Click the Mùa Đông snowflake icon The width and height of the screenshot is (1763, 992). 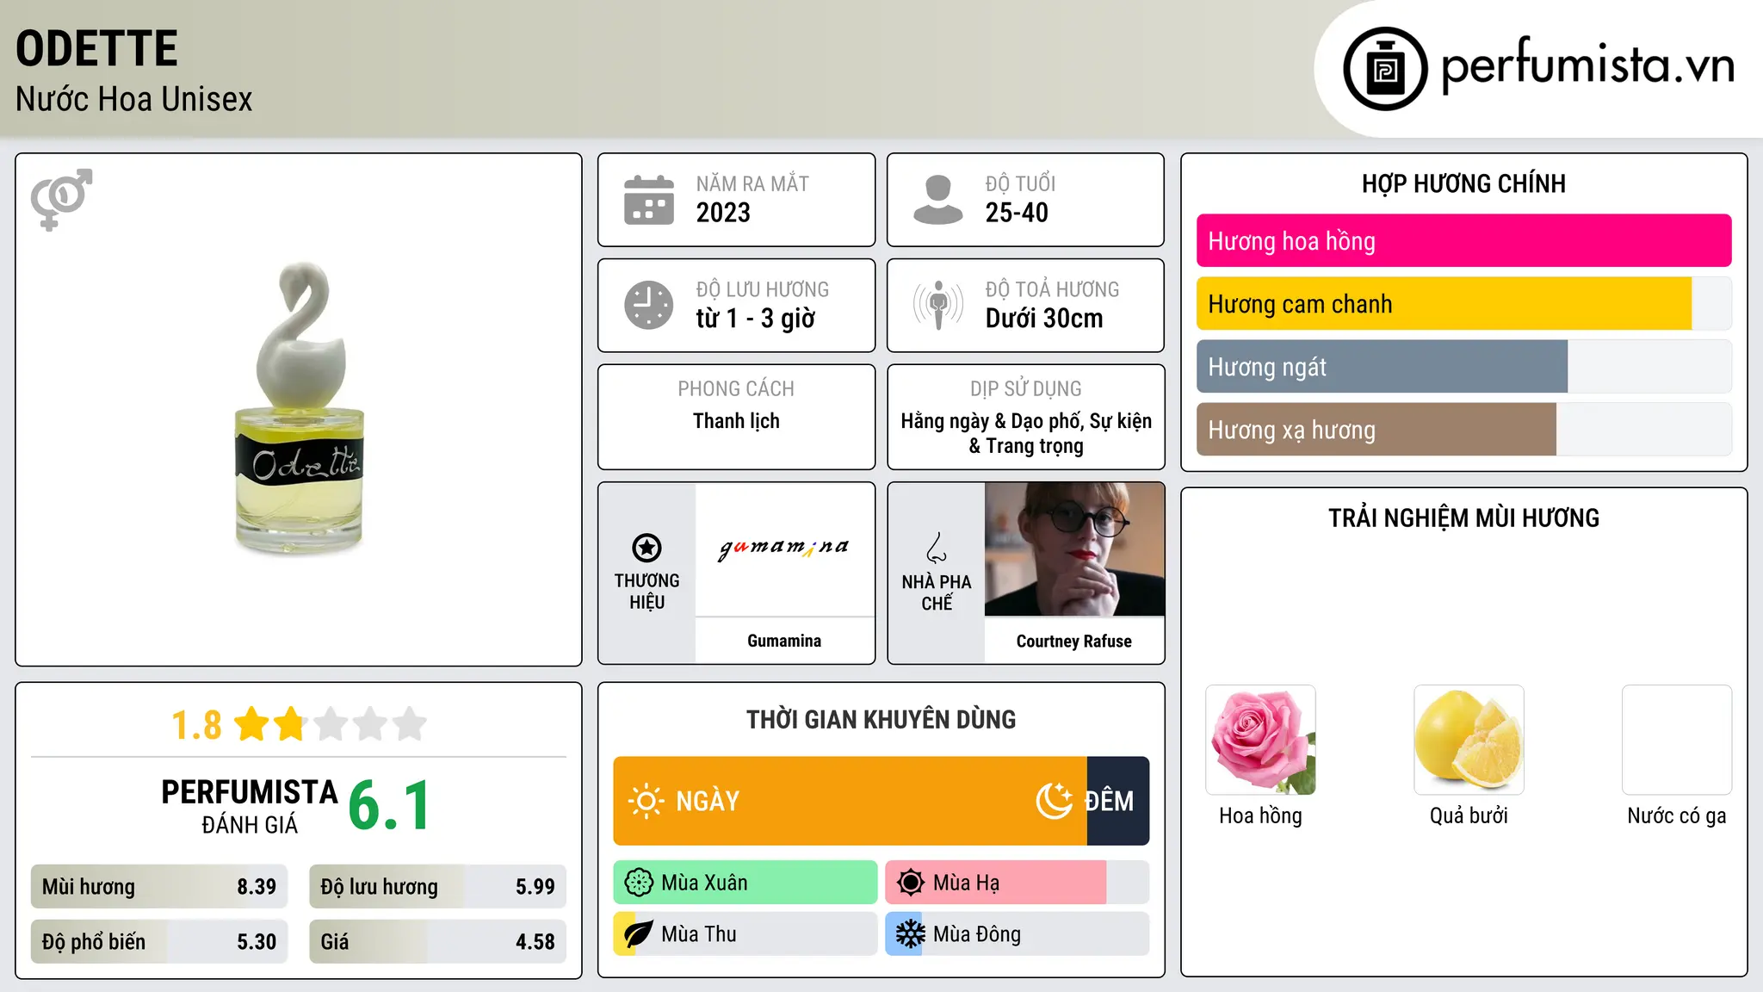[x=910, y=934]
